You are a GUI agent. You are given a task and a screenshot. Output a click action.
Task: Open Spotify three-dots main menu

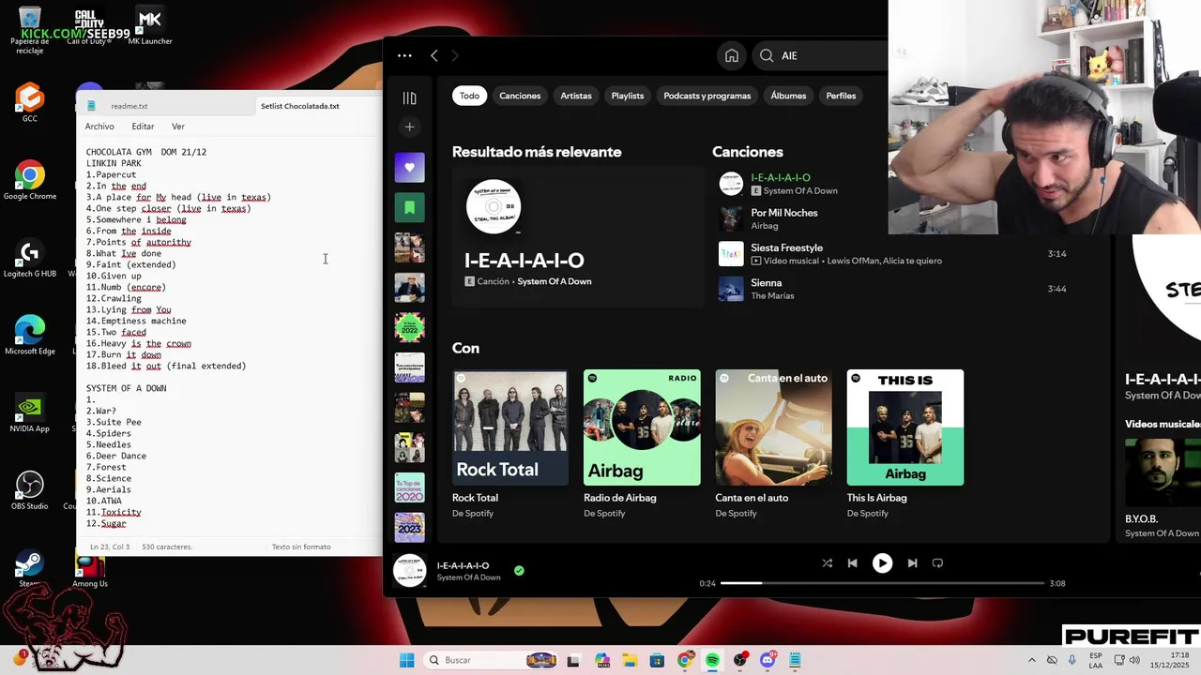coord(404,55)
